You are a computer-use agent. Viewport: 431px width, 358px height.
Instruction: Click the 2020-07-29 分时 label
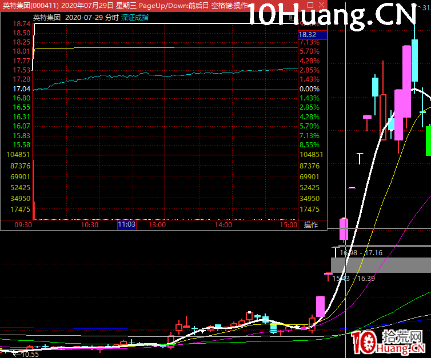click(x=92, y=18)
